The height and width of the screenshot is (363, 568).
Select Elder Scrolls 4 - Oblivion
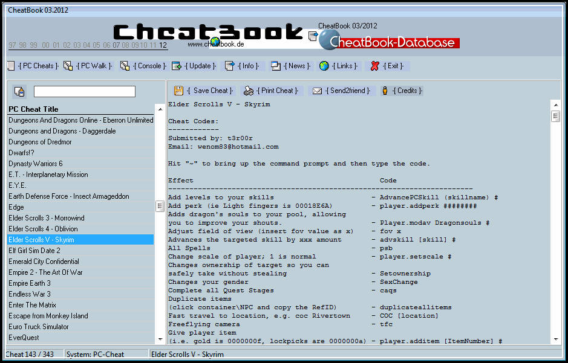point(81,228)
